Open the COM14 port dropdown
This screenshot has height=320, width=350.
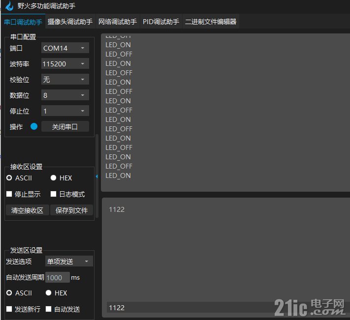coord(65,48)
